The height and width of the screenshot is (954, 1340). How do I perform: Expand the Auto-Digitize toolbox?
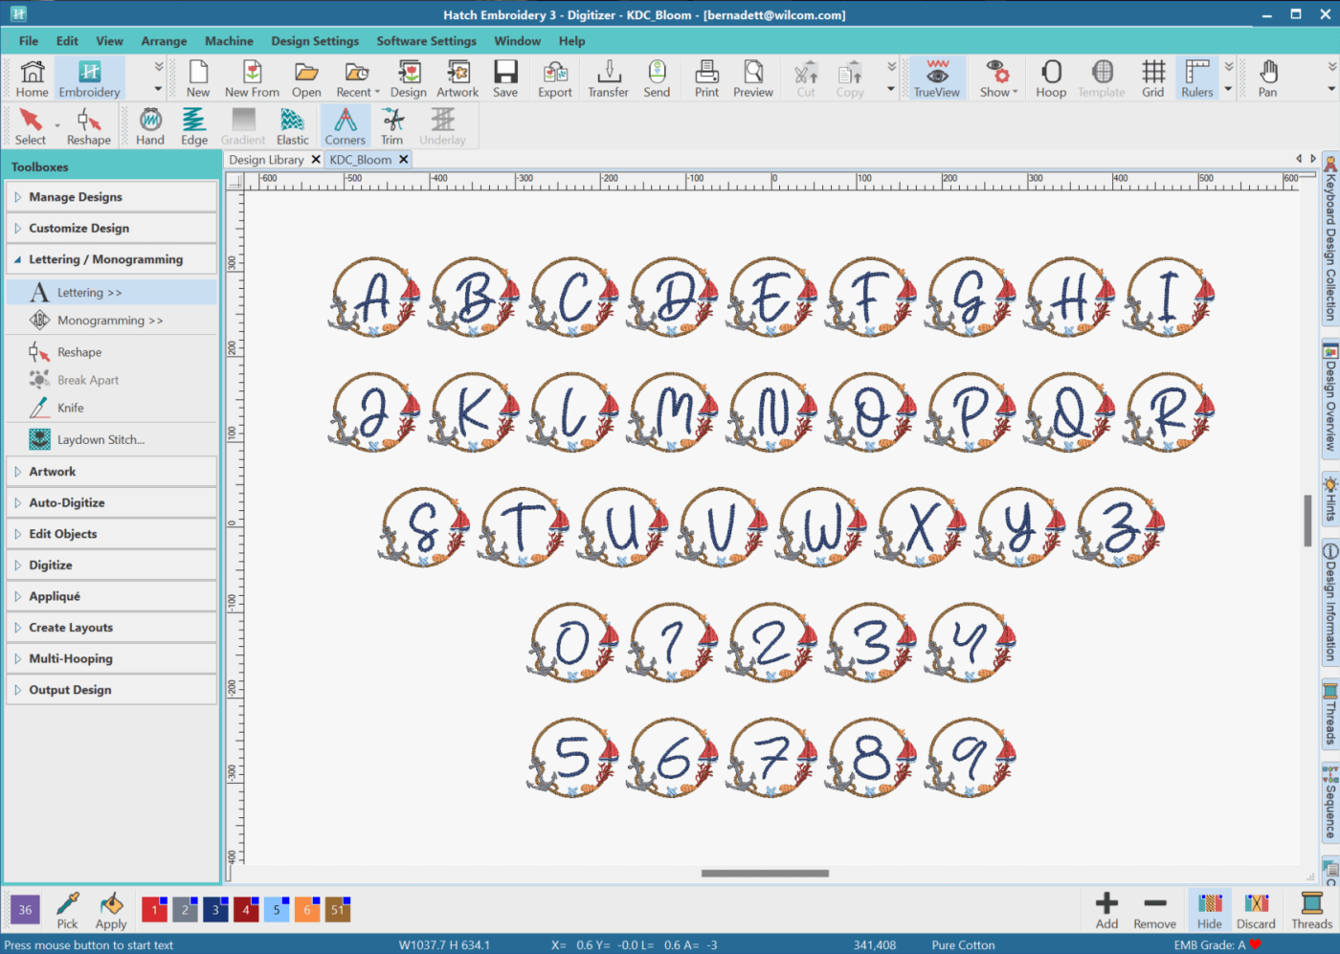coord(67,502)
